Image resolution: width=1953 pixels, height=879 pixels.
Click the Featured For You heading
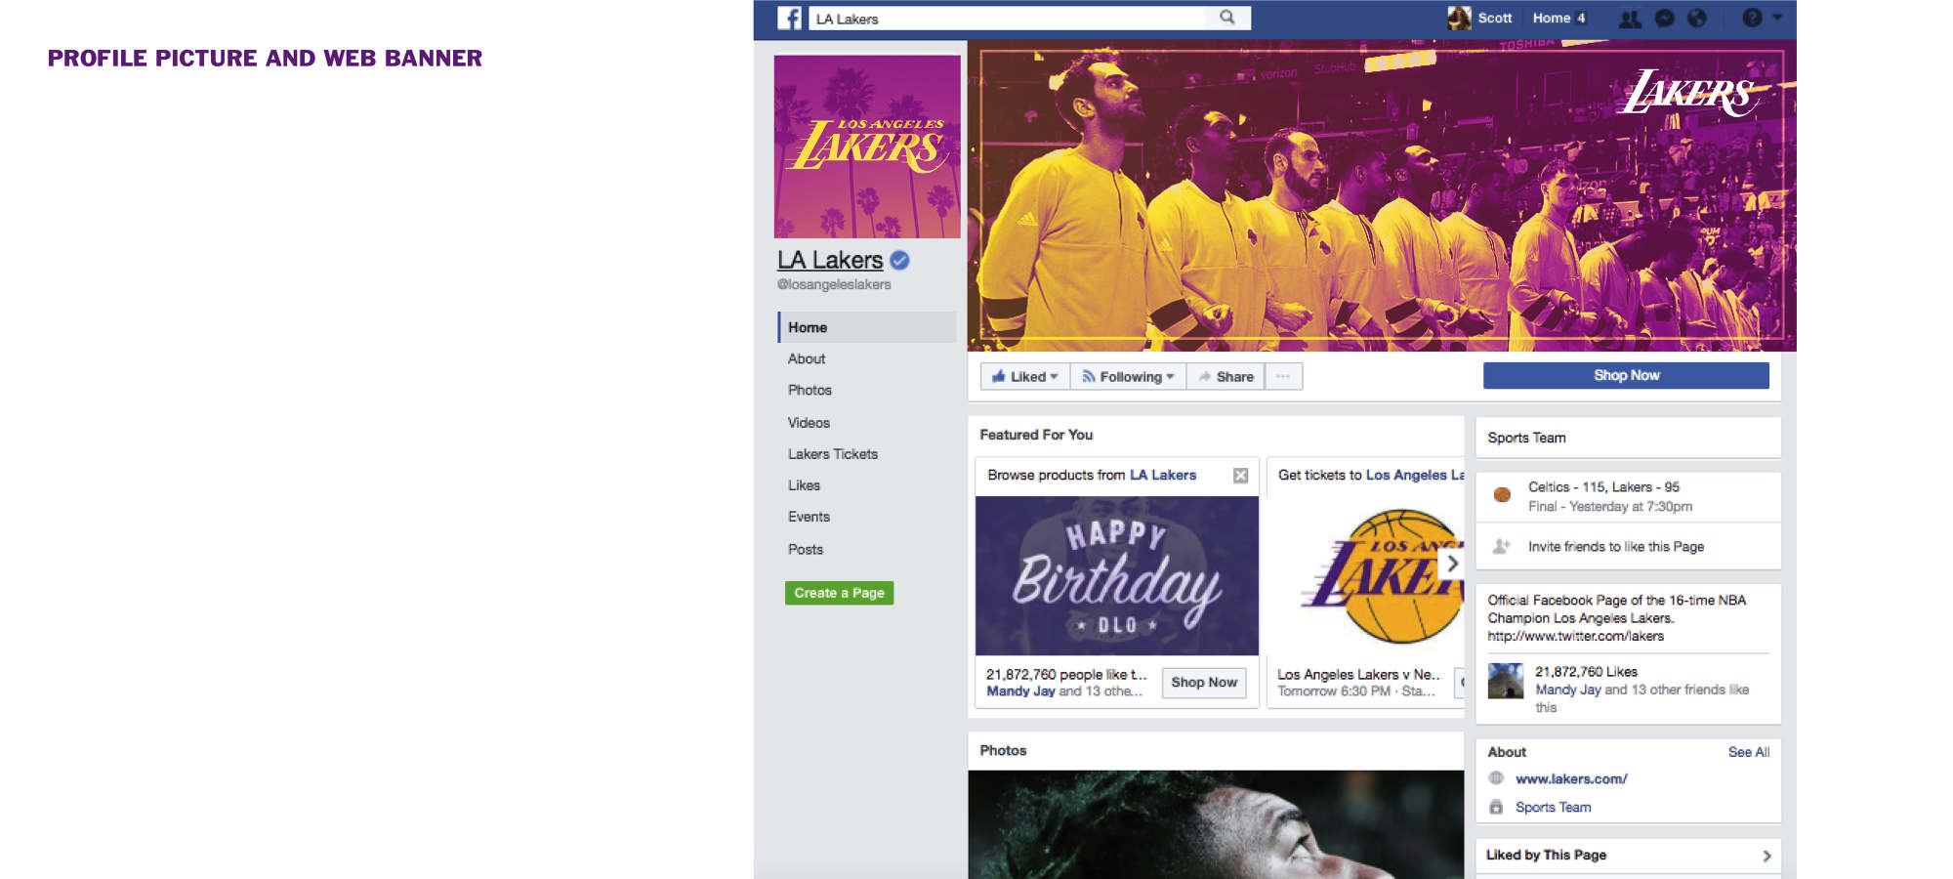click(x=1036, y=435)
